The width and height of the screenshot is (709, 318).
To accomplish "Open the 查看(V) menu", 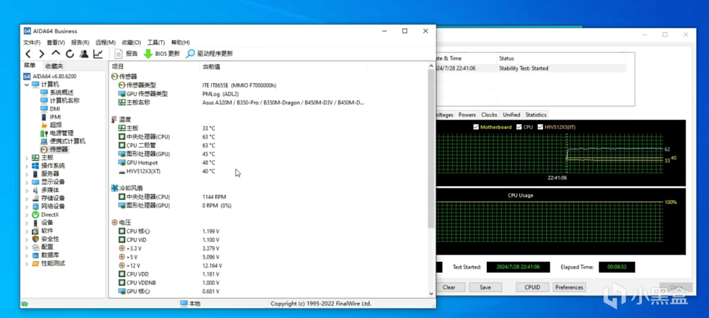I will pyautogui.click(x=55, y=43).
